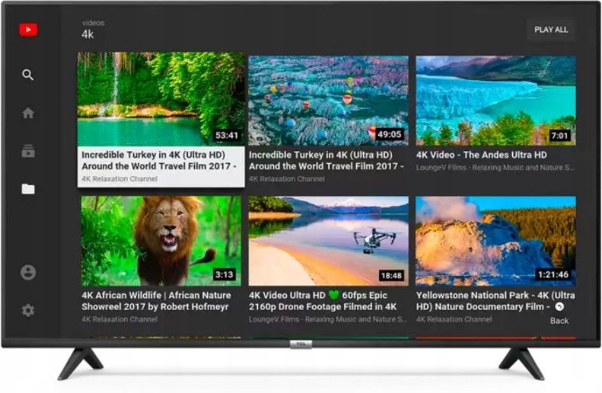Go to Home via the house icon
602x393 pixels.
pos(28,113)
